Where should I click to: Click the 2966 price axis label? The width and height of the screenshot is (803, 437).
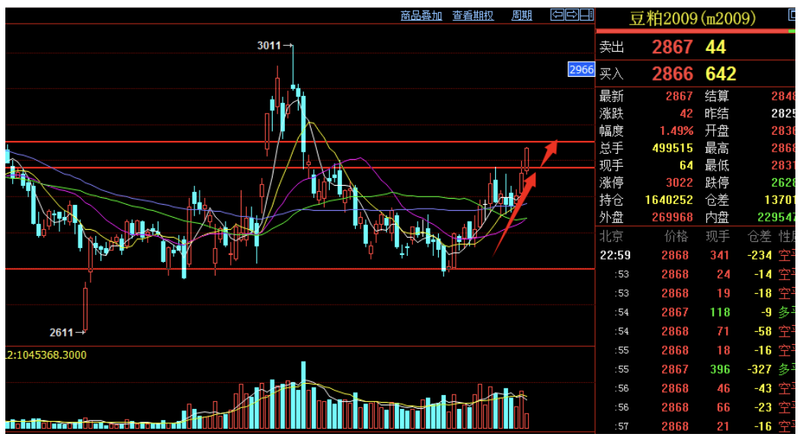[x=581, y=69]
